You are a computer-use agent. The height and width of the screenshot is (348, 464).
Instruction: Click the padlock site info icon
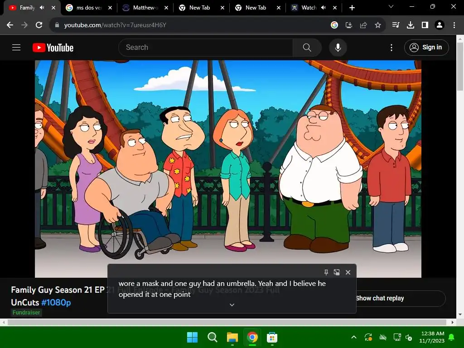pos(57,25)
